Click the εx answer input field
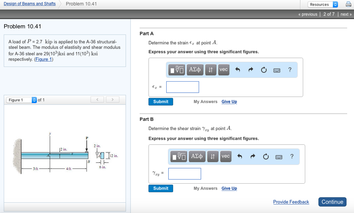 [x=183, y=87]
